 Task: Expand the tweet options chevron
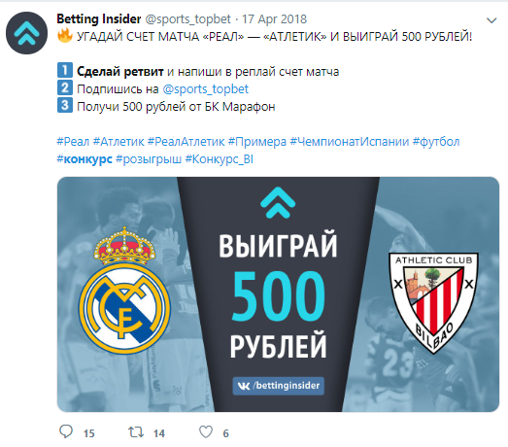491,20
